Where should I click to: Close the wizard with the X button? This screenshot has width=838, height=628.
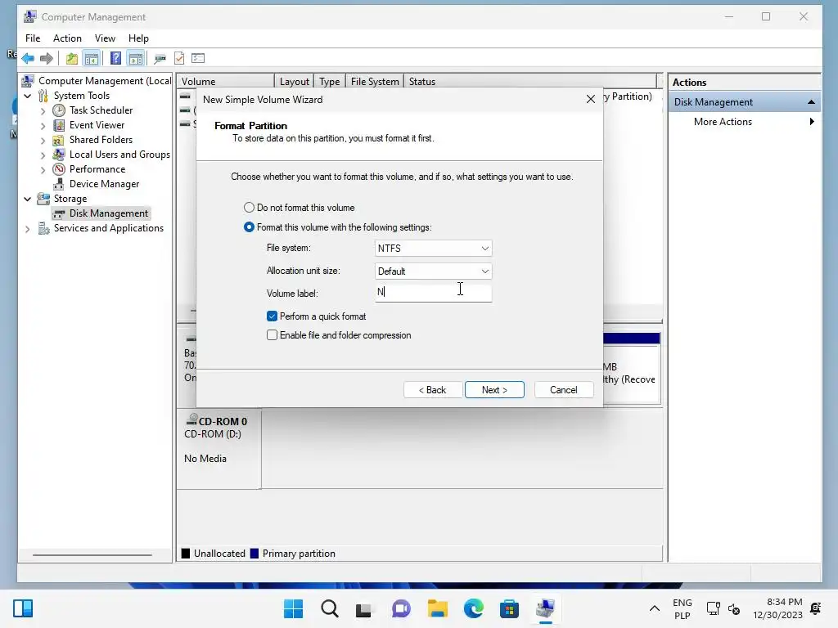591,99
